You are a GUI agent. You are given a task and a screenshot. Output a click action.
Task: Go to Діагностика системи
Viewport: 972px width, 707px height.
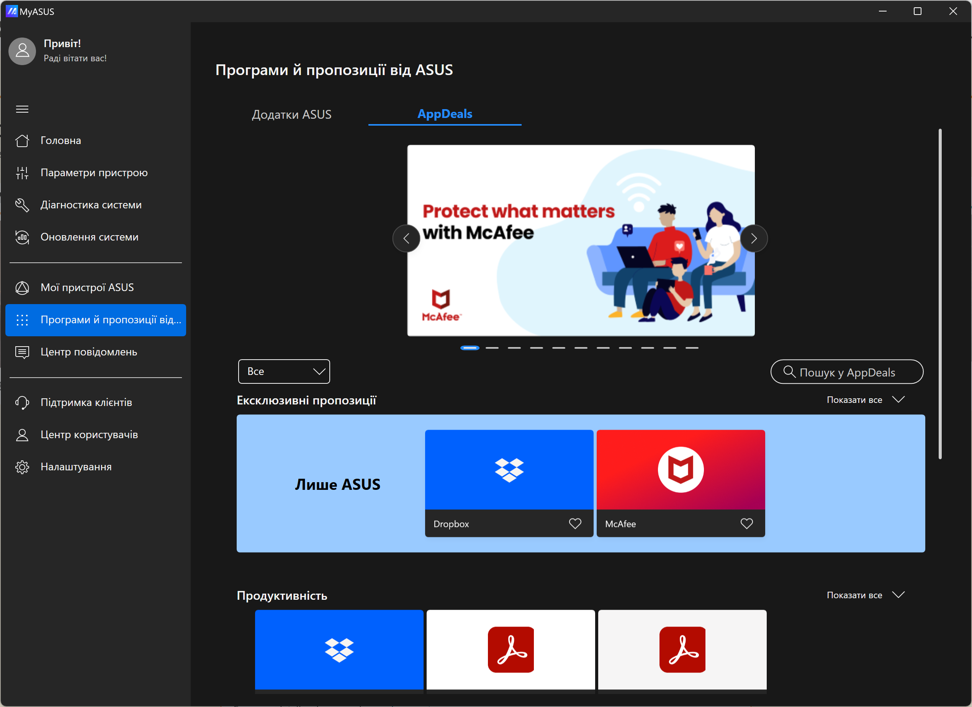coord(96,205)
